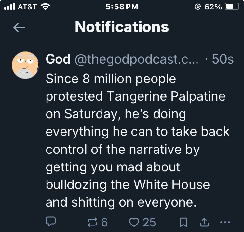Viewport: 244px width, 232px height.
Task: Like the tweet with heart icon
Action: (134, 222)
